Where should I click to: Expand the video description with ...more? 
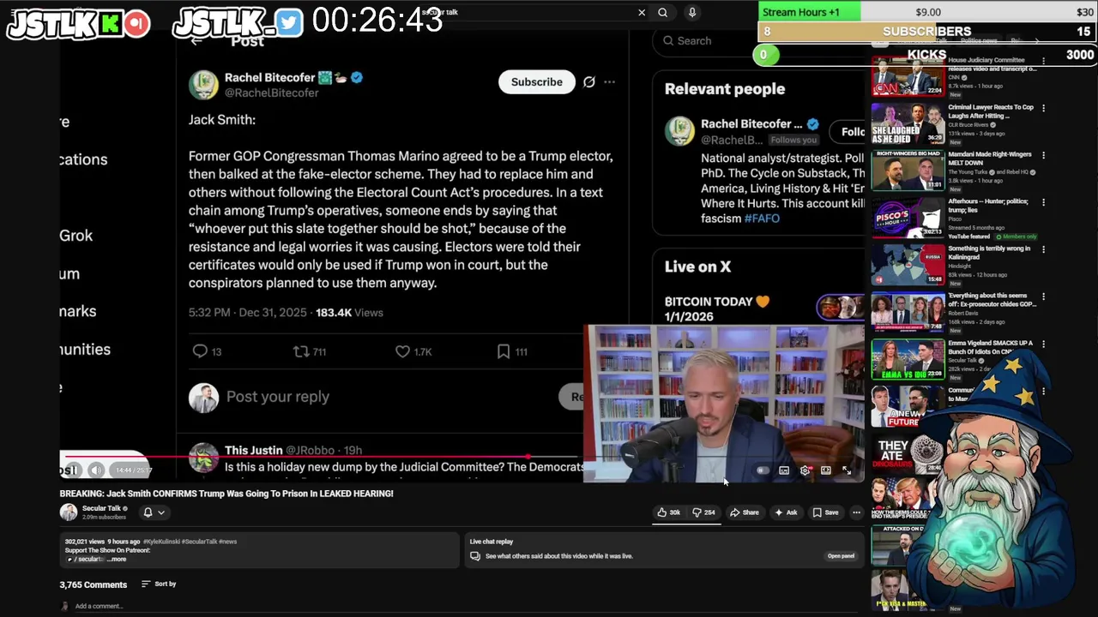[x=118, y=560]
